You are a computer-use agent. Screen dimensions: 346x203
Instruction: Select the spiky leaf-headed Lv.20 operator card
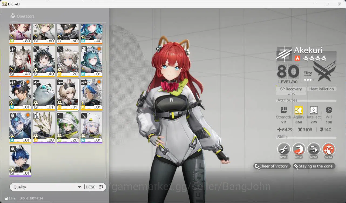tap(44, 128)
